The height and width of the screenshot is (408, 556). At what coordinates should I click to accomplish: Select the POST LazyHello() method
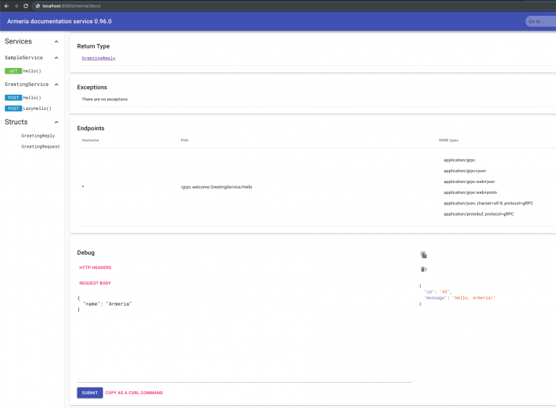point(28,109)
